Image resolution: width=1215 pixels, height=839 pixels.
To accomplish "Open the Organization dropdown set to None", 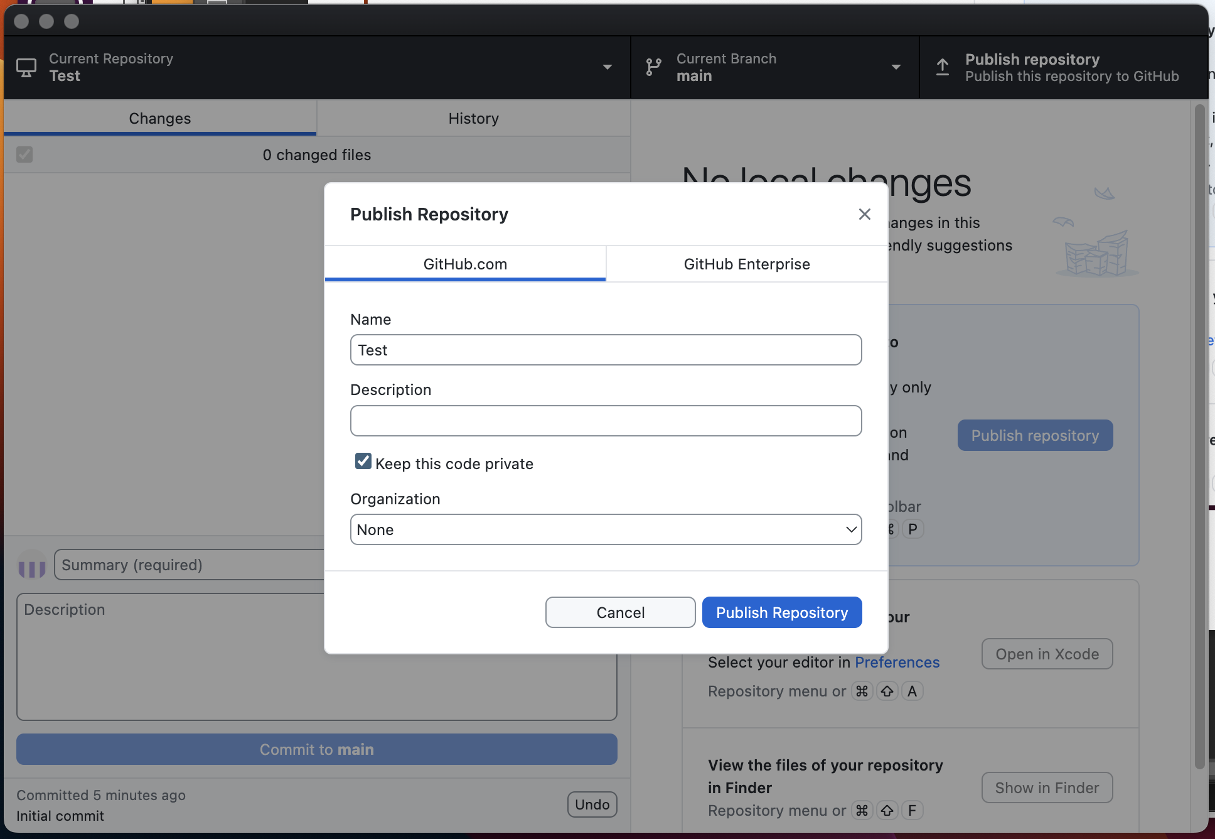I will [606, 529].
